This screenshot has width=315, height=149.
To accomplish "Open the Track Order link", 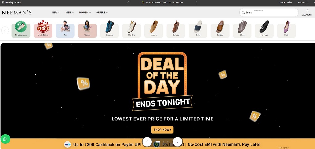I will click(285, 2).
